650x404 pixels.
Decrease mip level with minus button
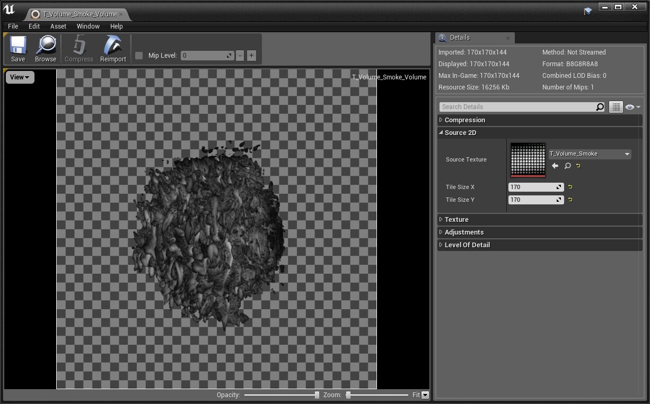pos(240,56)
